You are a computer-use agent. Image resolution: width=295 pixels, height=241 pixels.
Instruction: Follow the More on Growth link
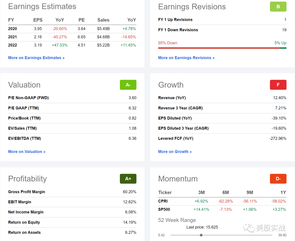click(x=175, y=152)
